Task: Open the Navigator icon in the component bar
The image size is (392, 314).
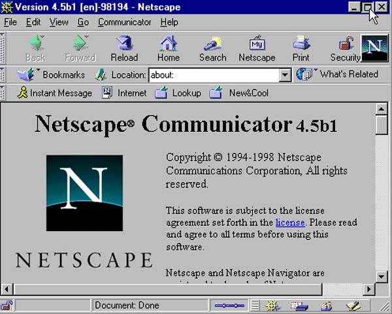Action: 272,305
